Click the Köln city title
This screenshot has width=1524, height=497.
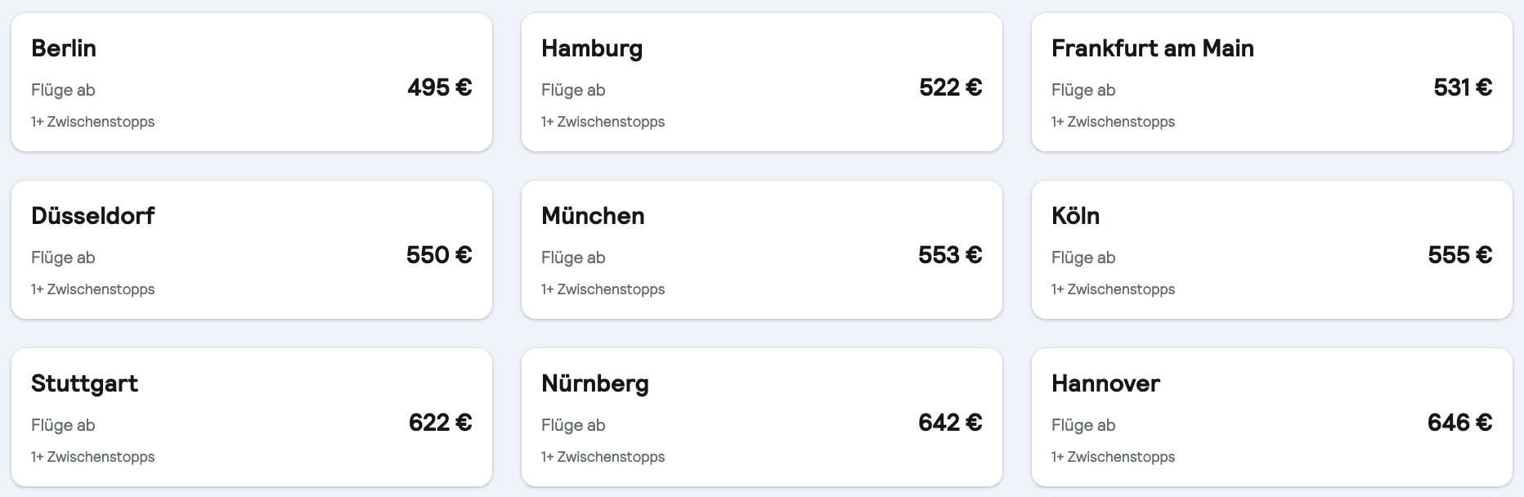pos(1075,216)
